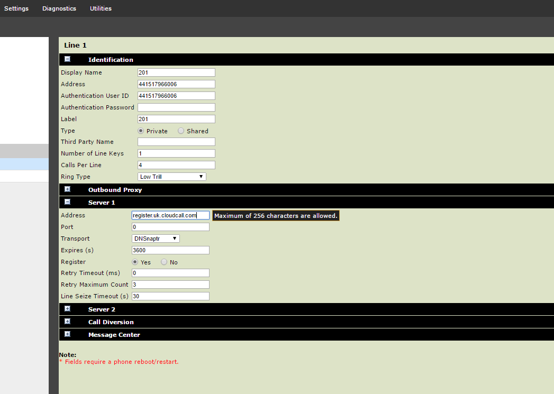
Task: Click the Retry Timeout (ms) field
Action: [x=171, y=273]
